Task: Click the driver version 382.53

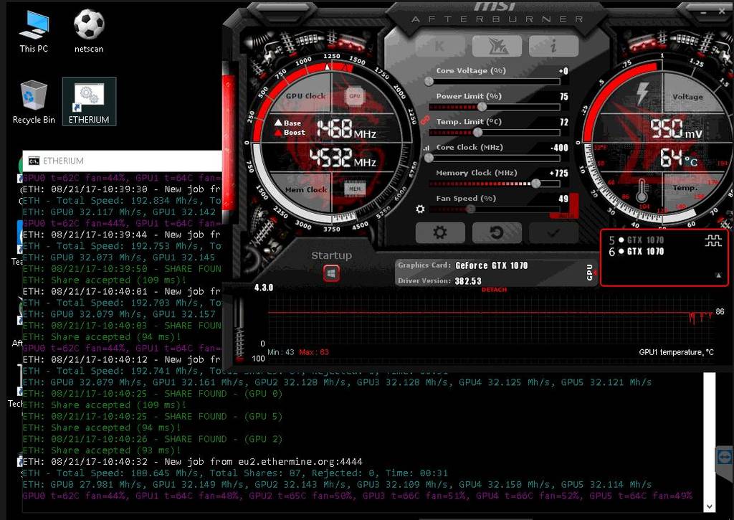Action: click(x=468, y=281)
